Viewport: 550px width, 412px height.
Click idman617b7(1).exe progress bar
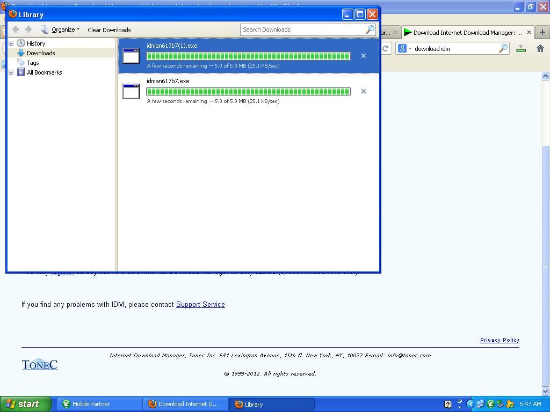[x=248, y=56]
